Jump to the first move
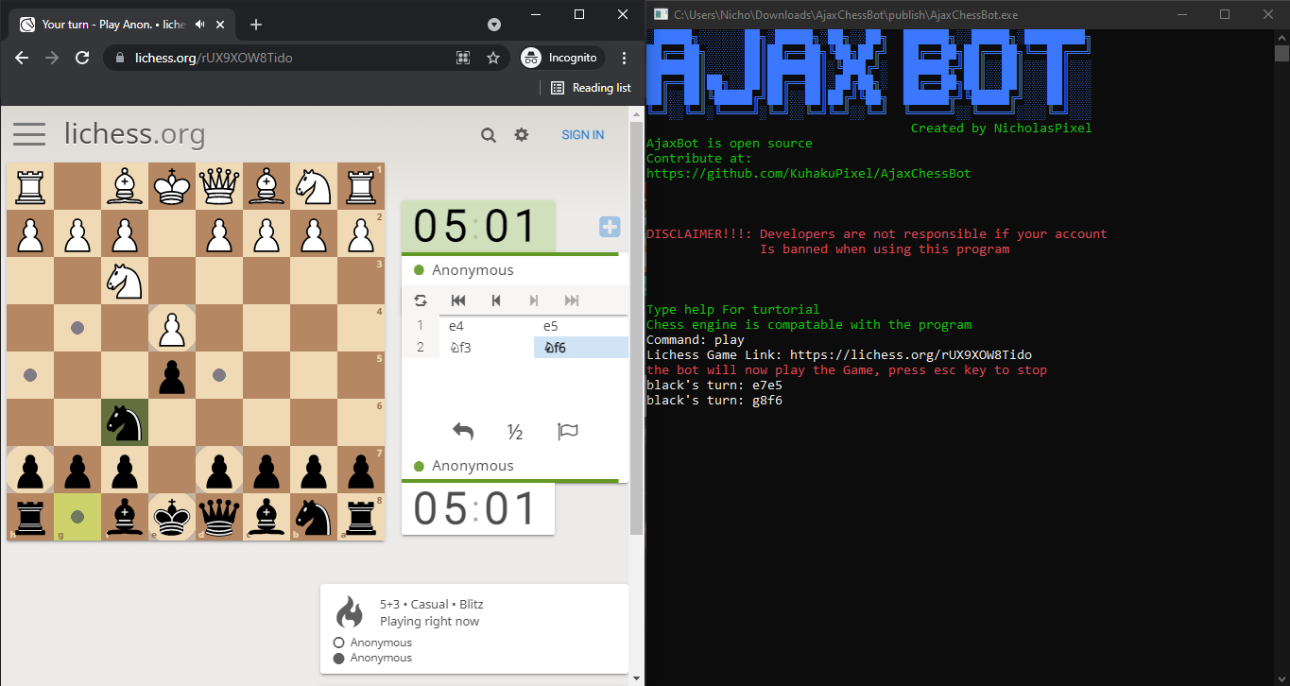The height and width of the screenshot is (686, 1290). click(x=458, y=300)
